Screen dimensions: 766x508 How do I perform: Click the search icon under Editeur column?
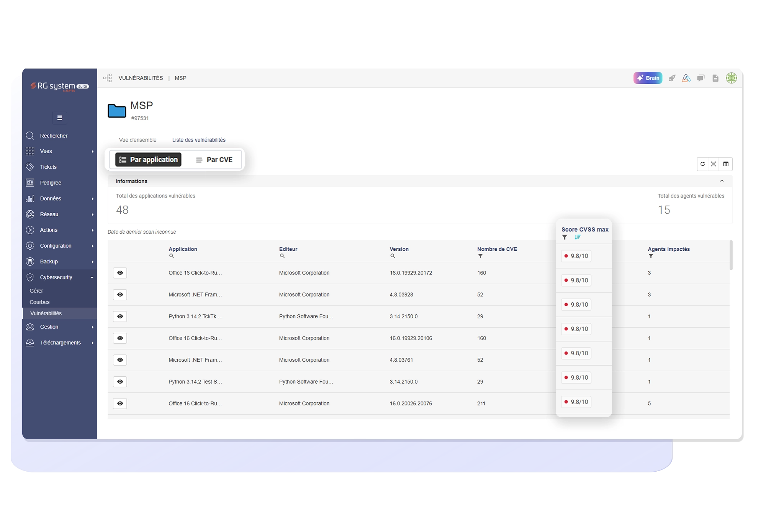click(282, 256)
